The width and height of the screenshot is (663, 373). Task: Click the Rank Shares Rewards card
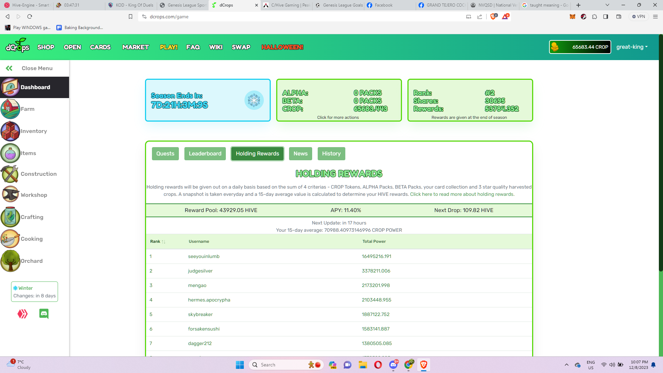click(x=470, y=100)
